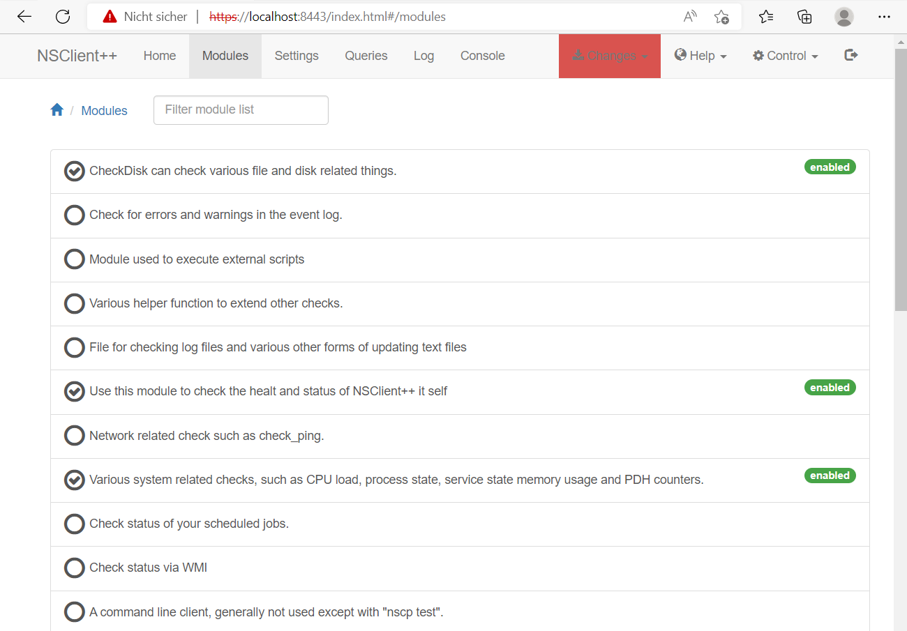Click the CheckDisk enabled badge
The height and width of the screenshot is (631, 907).
830,167
